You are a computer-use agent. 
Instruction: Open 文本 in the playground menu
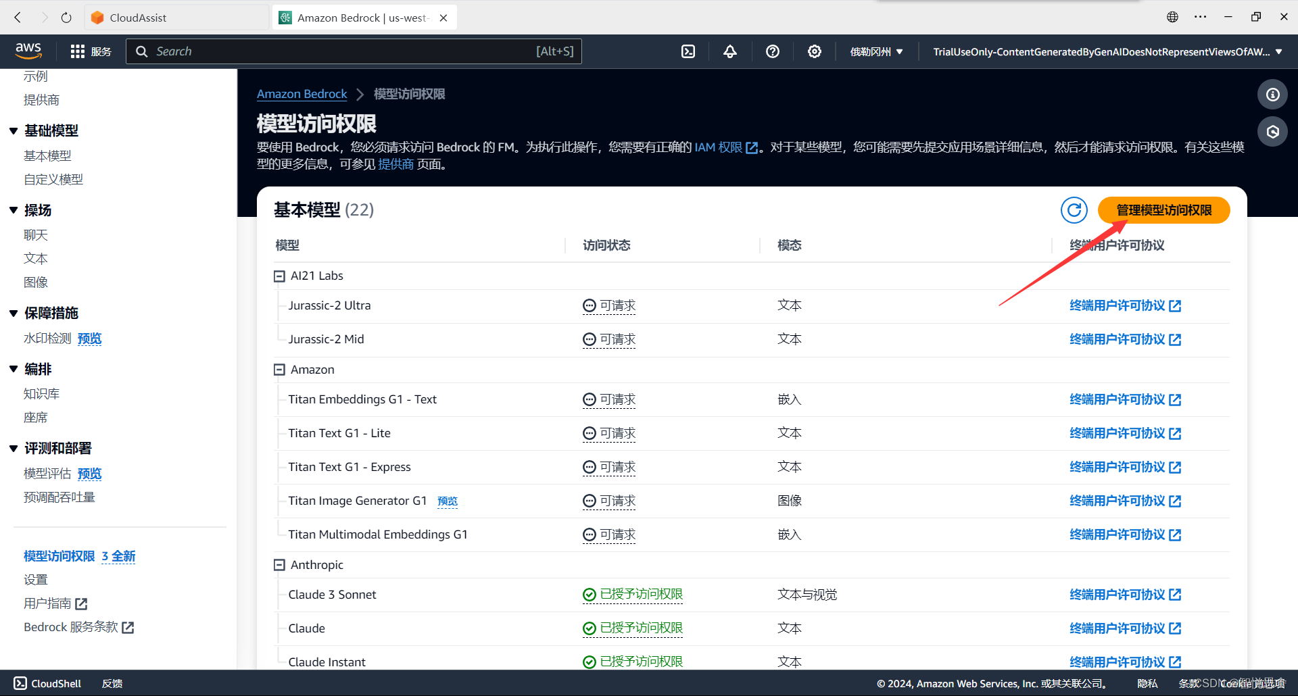coord(36,259)
